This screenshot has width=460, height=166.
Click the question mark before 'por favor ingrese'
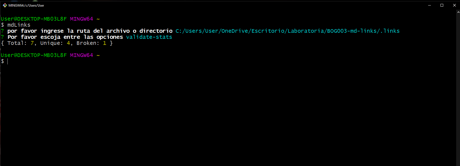pyautogui.click(x=2, y=31)
